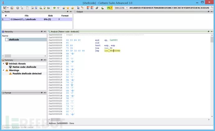This screenshot has height=131, width=215.
Task: Follow the highlighted loc_64C0336D jump target
Action: (x=112, y=51)
